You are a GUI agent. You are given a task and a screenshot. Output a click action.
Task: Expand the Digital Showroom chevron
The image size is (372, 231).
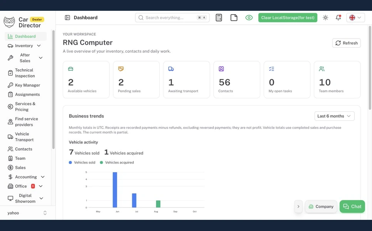tap(41, 198)
